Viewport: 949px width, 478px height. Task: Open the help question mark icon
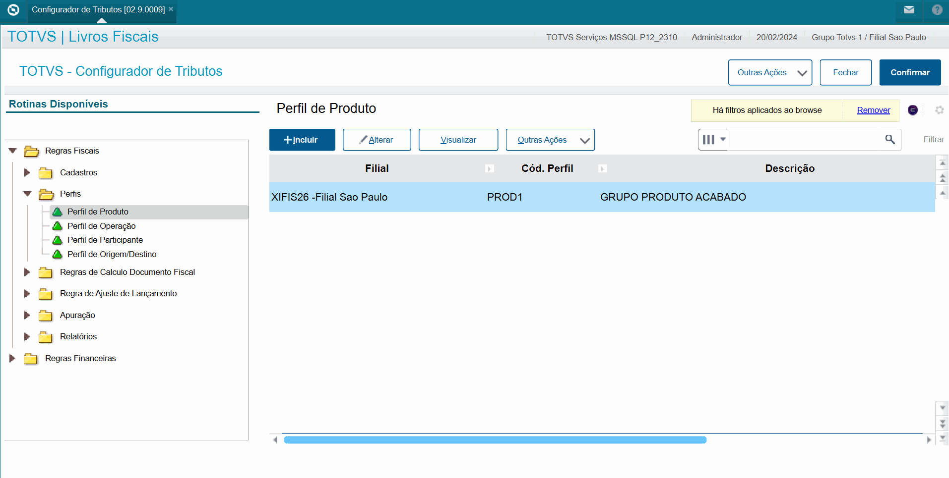(937, 9)
